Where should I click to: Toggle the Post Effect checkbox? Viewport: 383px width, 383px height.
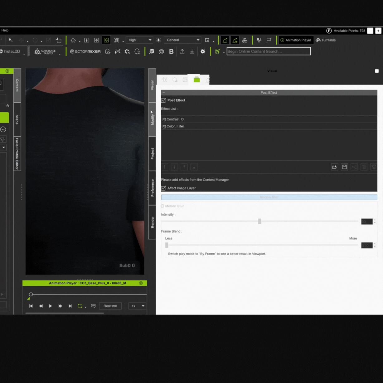click(x=163, y=100)
